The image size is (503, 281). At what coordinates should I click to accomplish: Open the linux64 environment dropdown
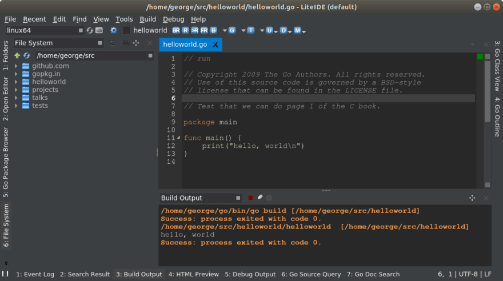[81, 30]
